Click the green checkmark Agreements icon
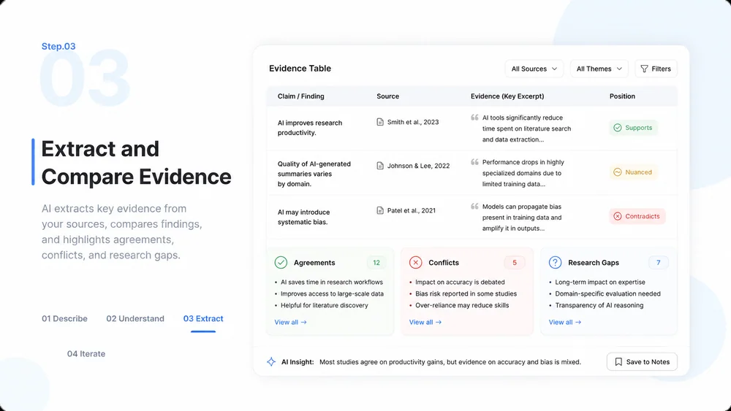Image resolution: width=731 pixels, height=411 pixels. click(281, 263)
